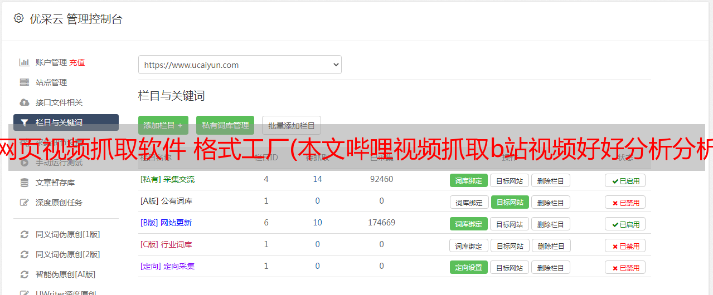The image size is (713, 295).
Task: Open the [C版] 行业词库 column link
Action: tap(166, 244)
